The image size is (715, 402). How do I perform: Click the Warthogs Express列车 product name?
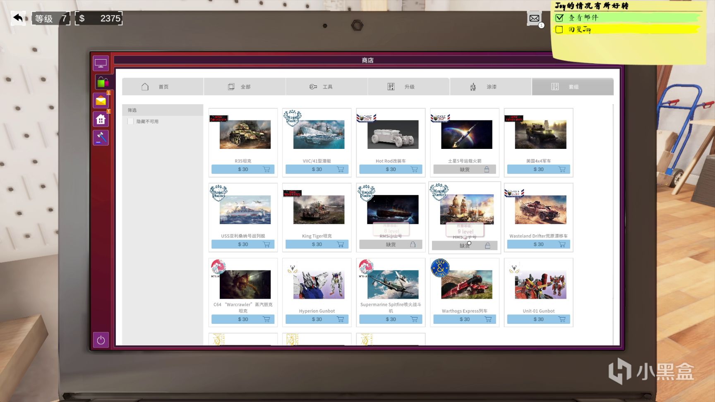click(465, 311)
